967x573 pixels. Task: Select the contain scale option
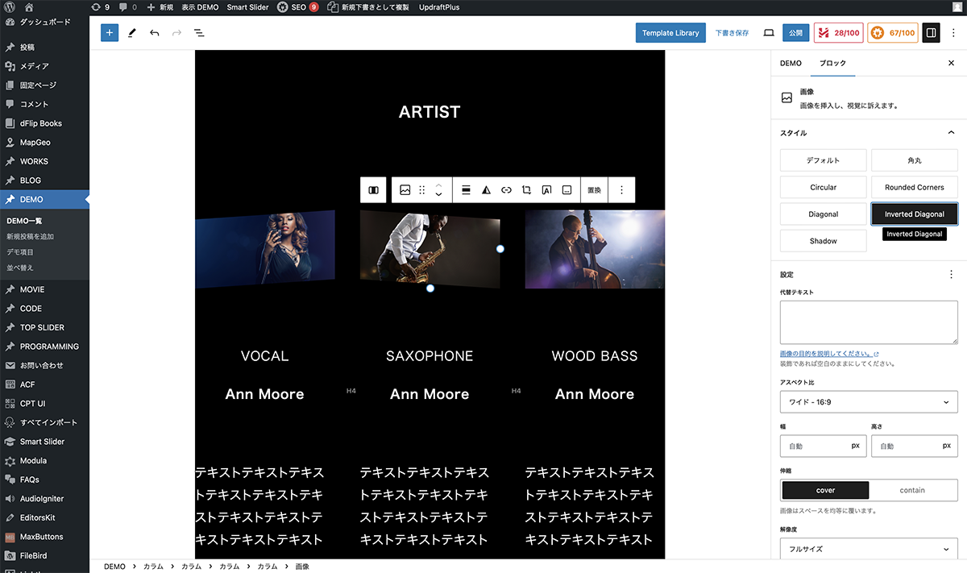tap(912, 490)
